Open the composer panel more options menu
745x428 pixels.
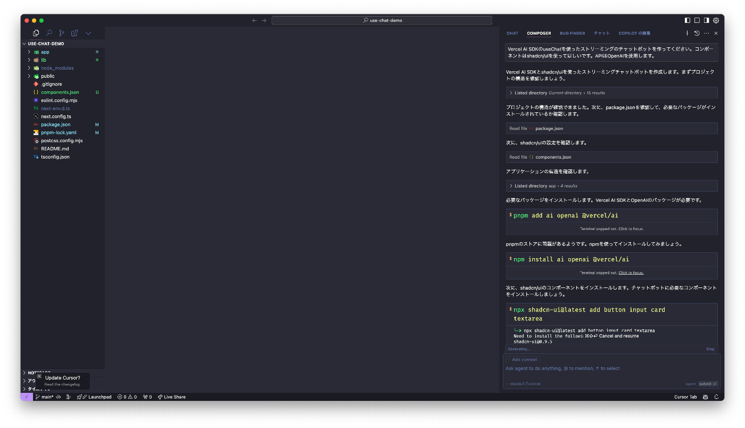(x=707, y=33)
